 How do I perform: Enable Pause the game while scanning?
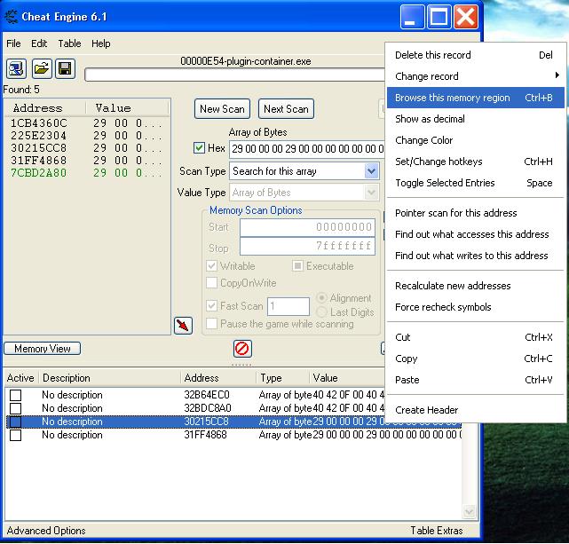[211, 324]
